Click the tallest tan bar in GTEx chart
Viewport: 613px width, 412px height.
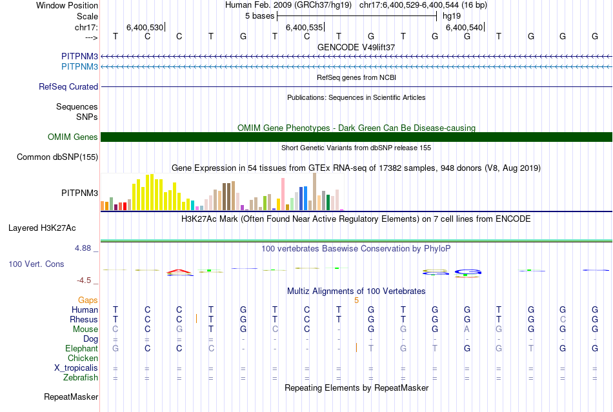click(x=315, y=191)
